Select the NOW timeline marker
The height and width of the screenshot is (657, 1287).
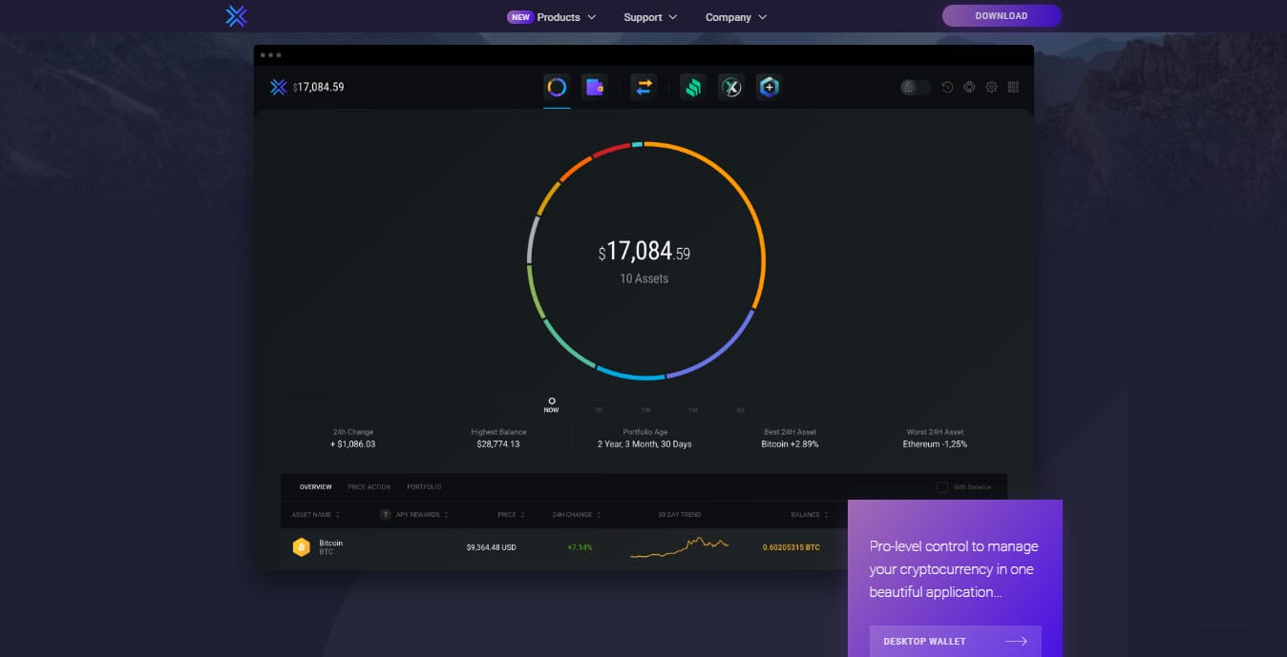[551, 405]
